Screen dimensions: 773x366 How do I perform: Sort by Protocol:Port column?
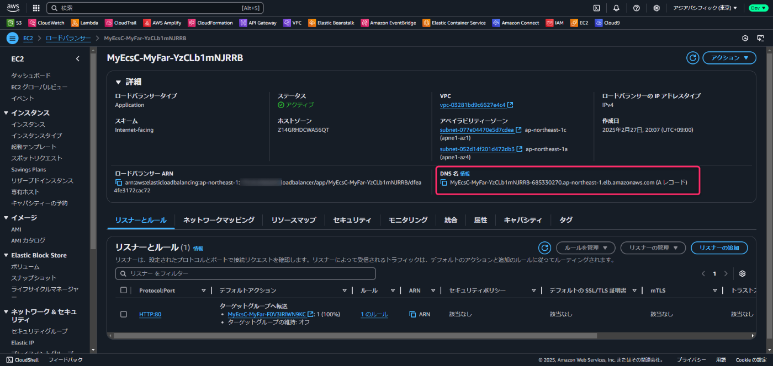pyautogui.click(x=204, y=290)
